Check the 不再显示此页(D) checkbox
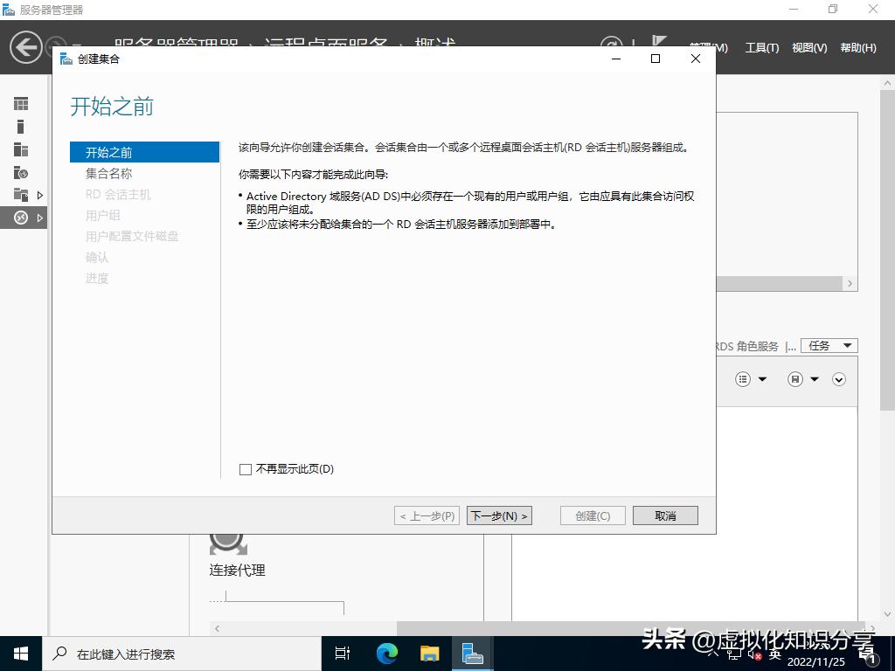This screenshot has width=895, height=671. (246, 469)
